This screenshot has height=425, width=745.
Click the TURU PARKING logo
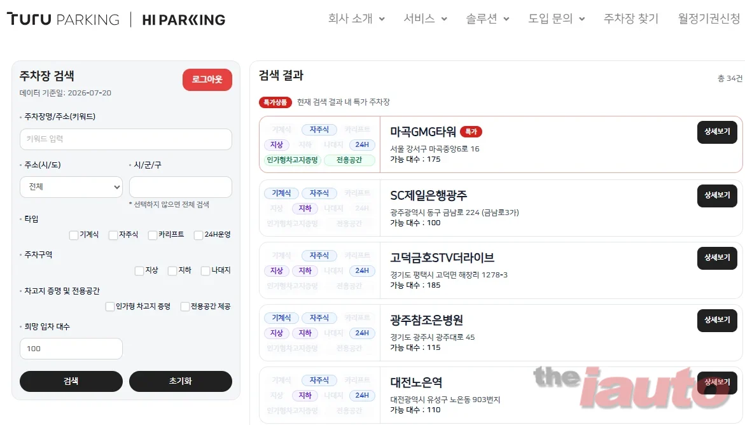[x=63, y=20]
